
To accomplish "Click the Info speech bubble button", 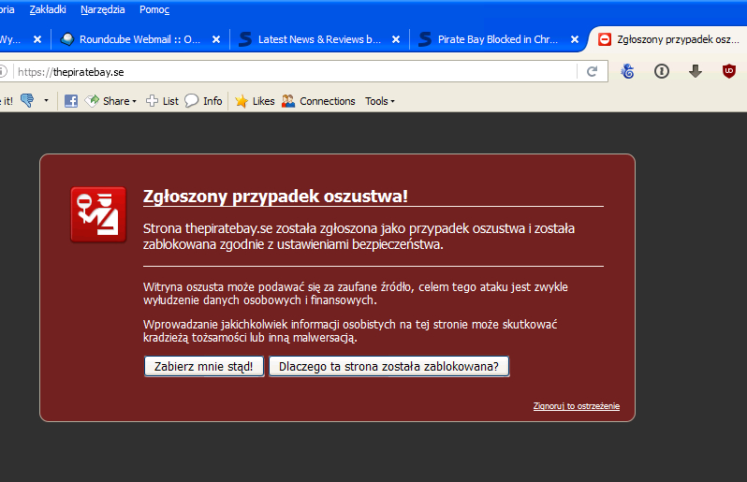I will [x=203, y=101].
